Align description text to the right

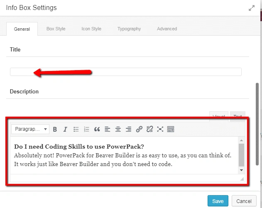[128, 130]
